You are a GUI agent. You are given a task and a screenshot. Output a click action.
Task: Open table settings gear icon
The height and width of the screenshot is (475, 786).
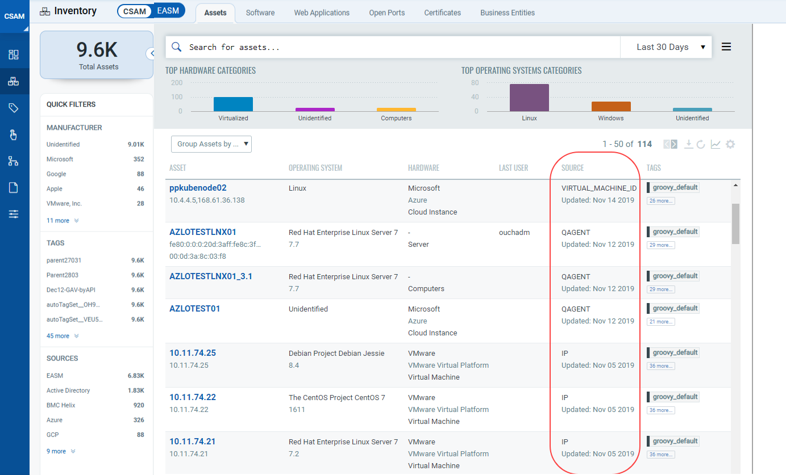point(730,144)
